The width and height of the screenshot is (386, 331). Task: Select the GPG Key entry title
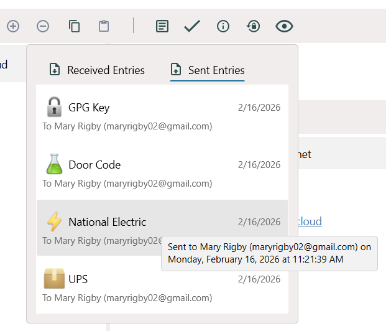coord(89,108)
